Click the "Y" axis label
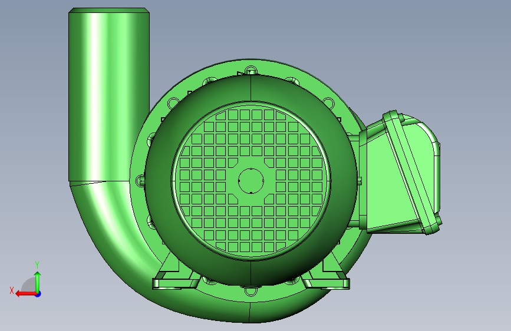The height and width of the screenshot is (331, 511). (37, 265)
